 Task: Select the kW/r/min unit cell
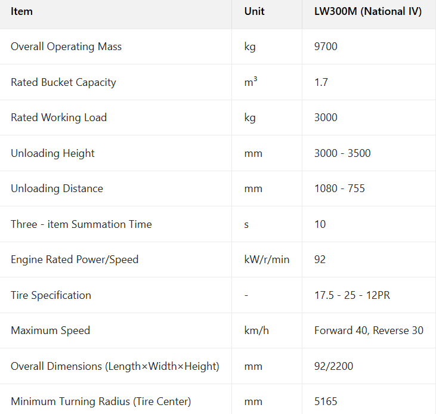(x=267, y=259)
